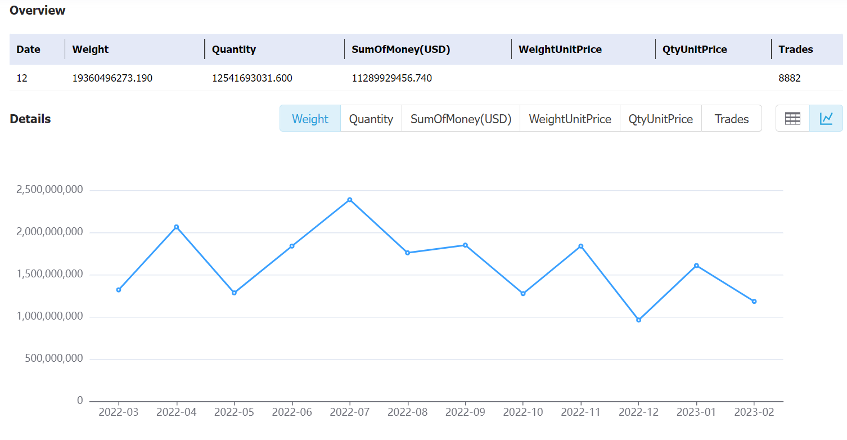Viewport: 847px width, 440px height.
Task: Click the 2022-09 data point on chart
Action: click(x=465, y=245)
